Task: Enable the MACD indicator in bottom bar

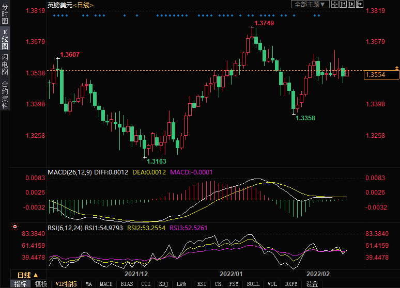Action: 106,284
